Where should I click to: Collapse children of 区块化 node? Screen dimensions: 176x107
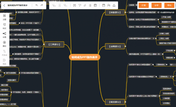(158, 27)
